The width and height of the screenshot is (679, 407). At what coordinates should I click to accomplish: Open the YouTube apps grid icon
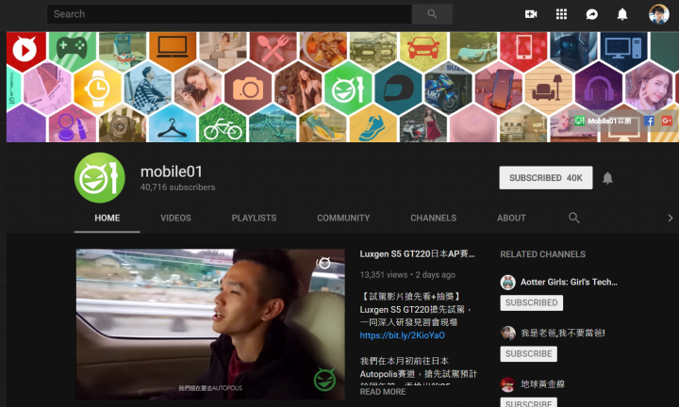561,14
